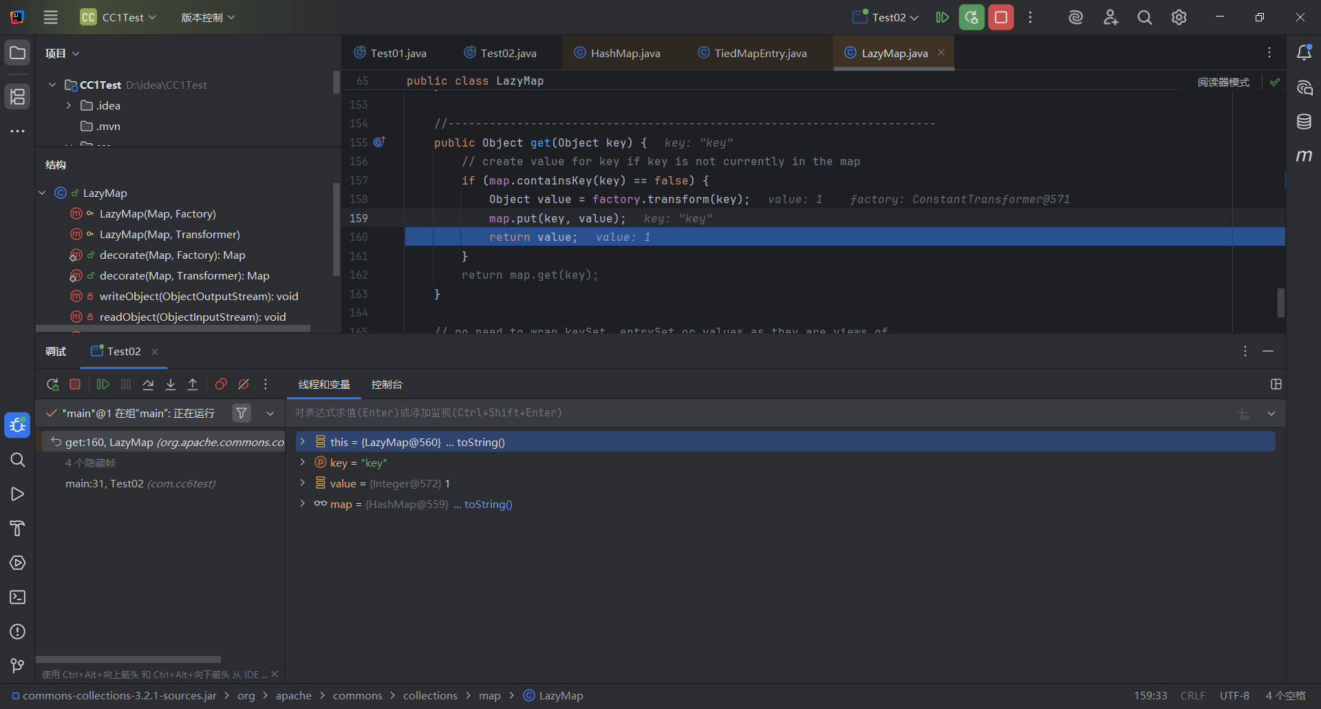1321x709 pixels.
Task: Stop the debug session from debug toolbar
Action: pyautogui.click(x=76, y=384)
